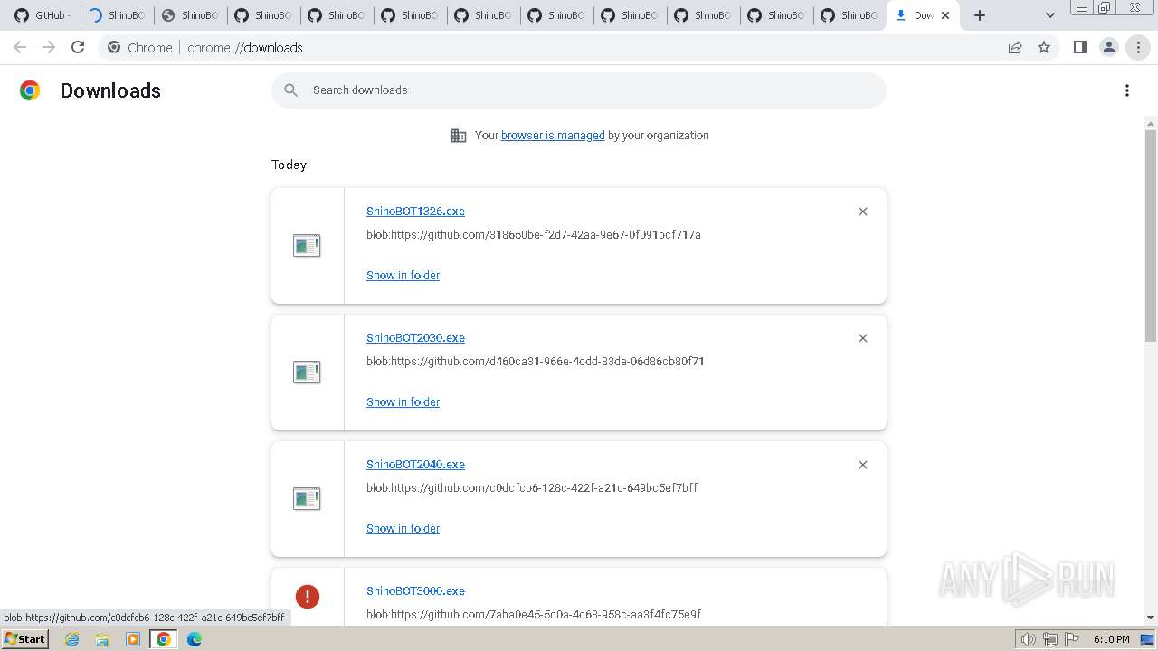Open the Windows Start menu
The width and height of the screenshot is (1158, 651).
pos(24,639)
